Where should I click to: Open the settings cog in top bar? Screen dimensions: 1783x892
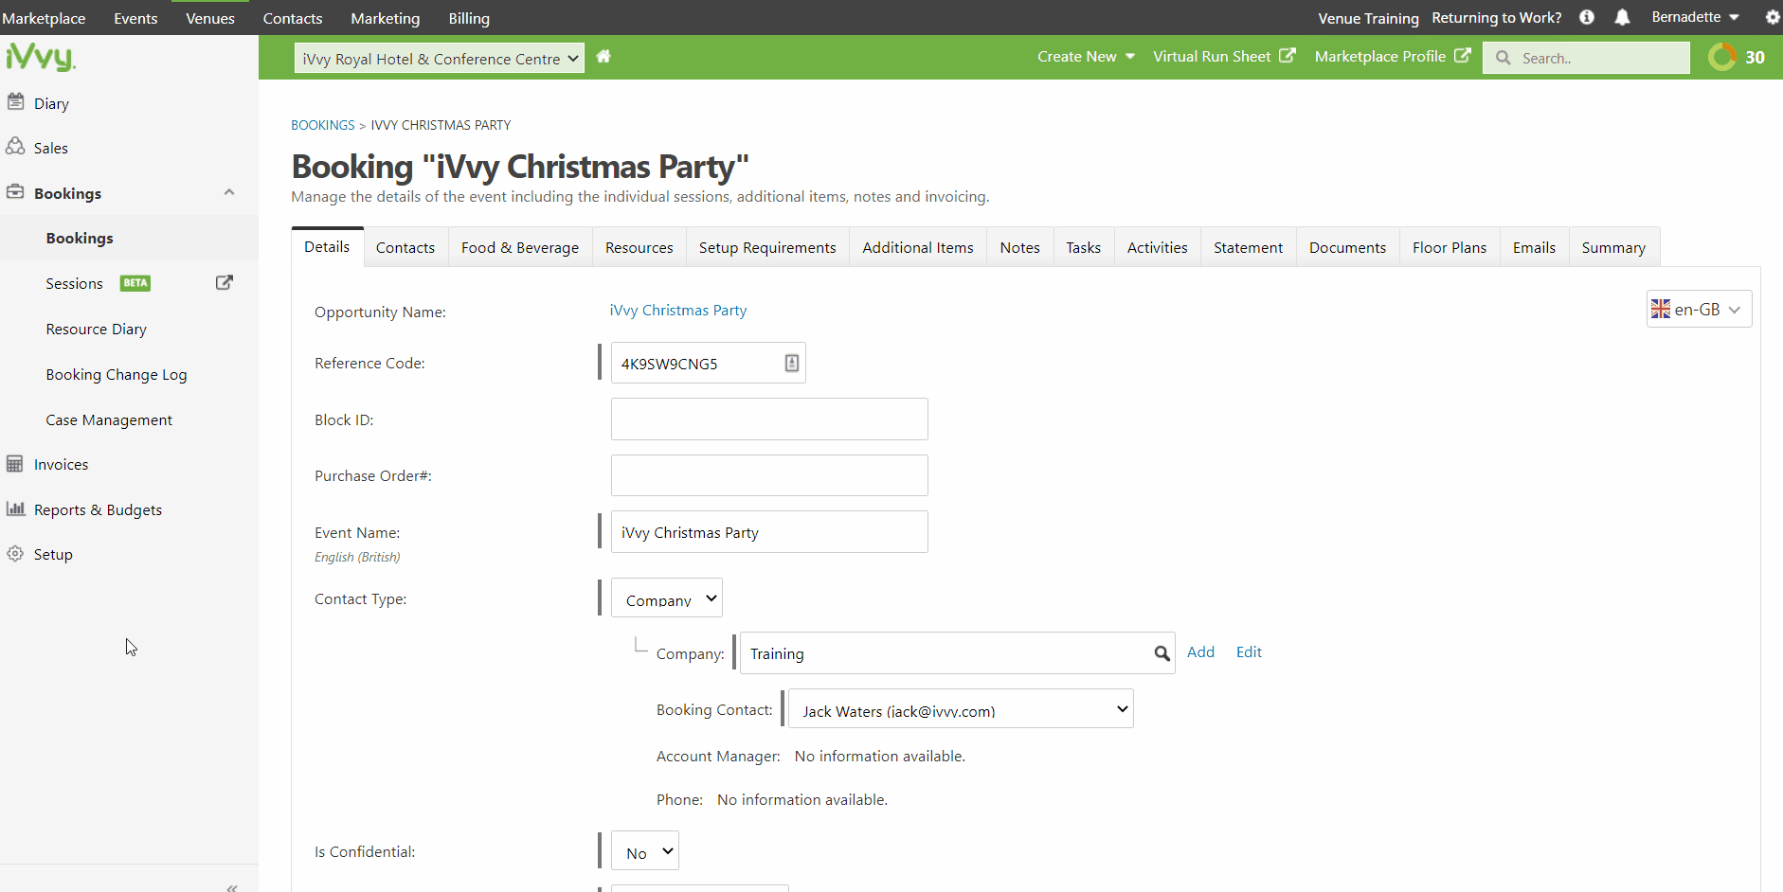pos(1773,17)
